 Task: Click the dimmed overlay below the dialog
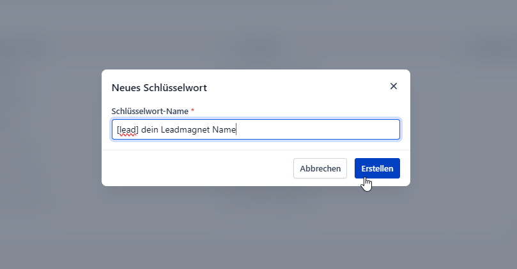click(x=256, y=227)
